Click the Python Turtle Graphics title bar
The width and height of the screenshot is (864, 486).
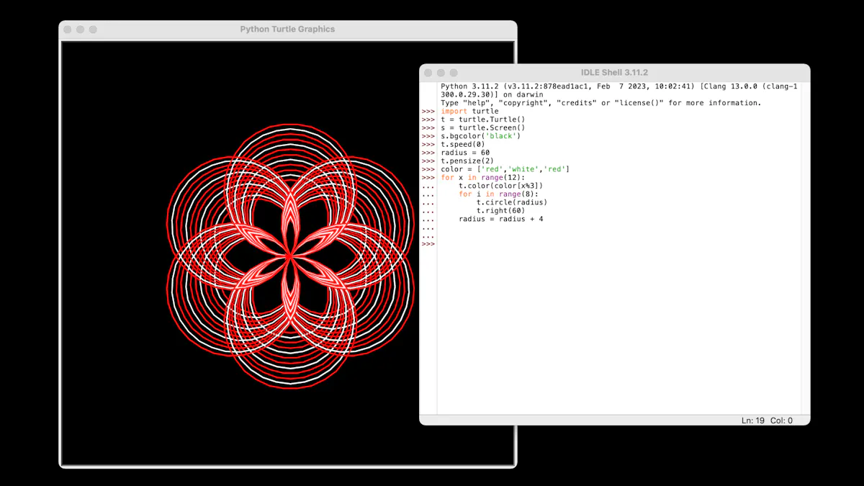287,29
